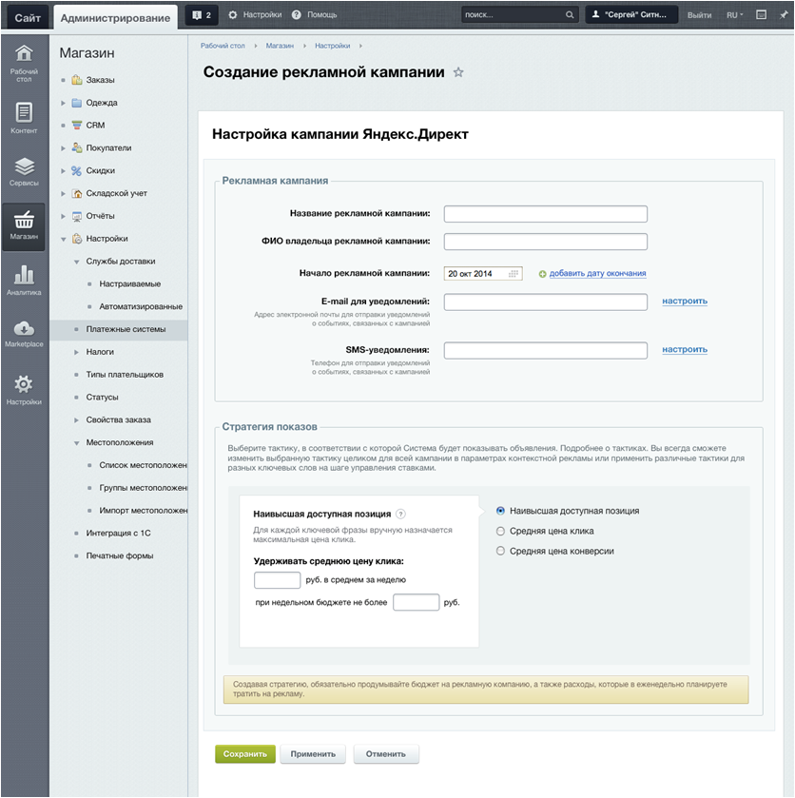Switch to the Сайт tab
Viewport: 795px width, 798px height.
pos(28,18)
